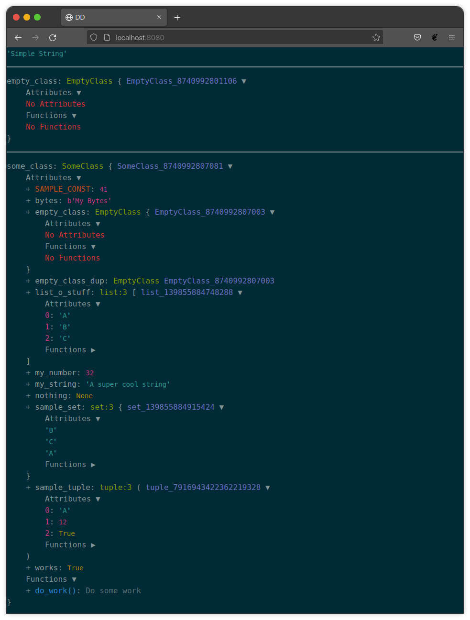Switch to the DD browser tab

click(x=110, y=17)
